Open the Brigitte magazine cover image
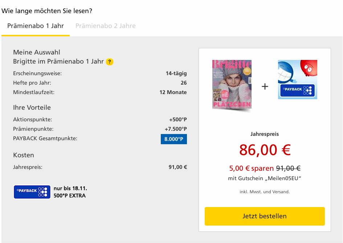This screenshot has height=243, width=343. (x=232, y=84)
